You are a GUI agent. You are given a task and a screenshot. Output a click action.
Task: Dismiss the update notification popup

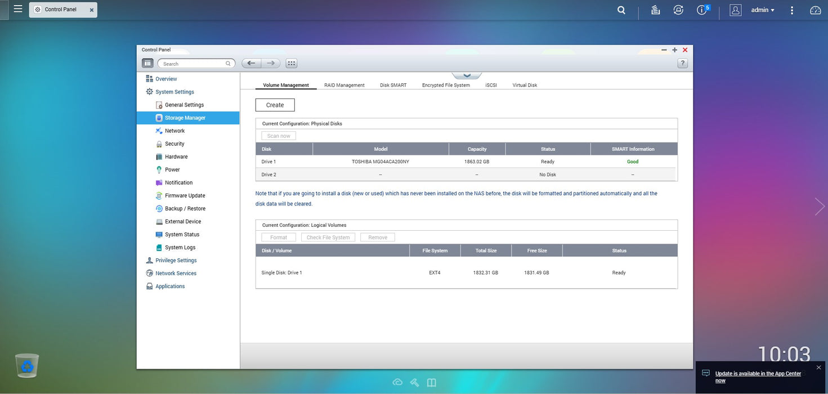(x=818, y=368)
